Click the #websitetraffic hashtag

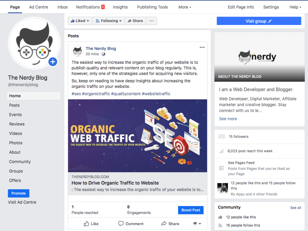[156, 94]
